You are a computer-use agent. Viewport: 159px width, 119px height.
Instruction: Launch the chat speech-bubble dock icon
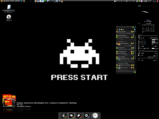71,116
